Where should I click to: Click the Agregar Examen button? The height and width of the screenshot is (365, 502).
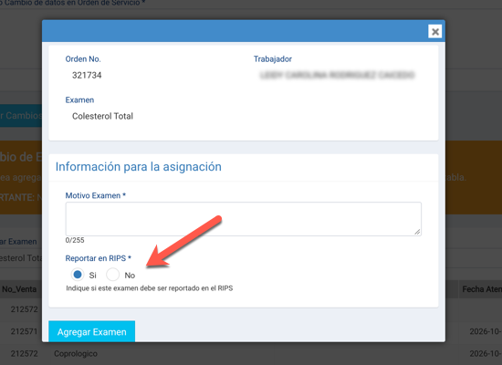pyautogui.click(x=92, y=331)
